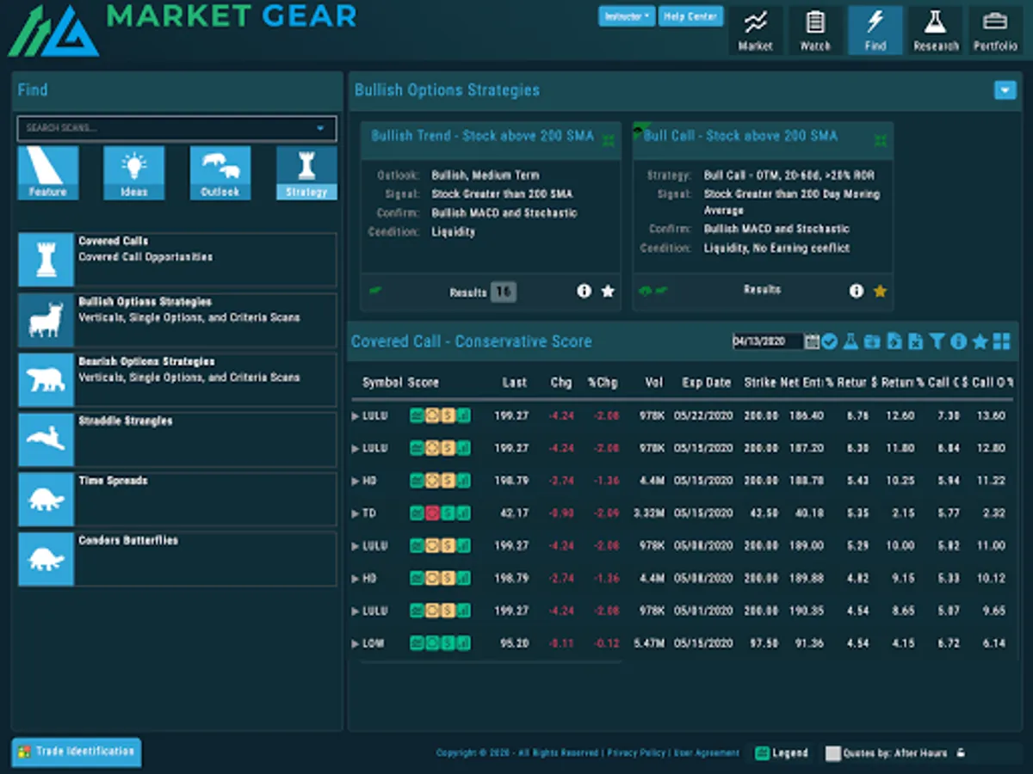Open Bullish Options Strategies panel dropdown arrow
The image size is (1033, 774).
(x=1005, y=90)
